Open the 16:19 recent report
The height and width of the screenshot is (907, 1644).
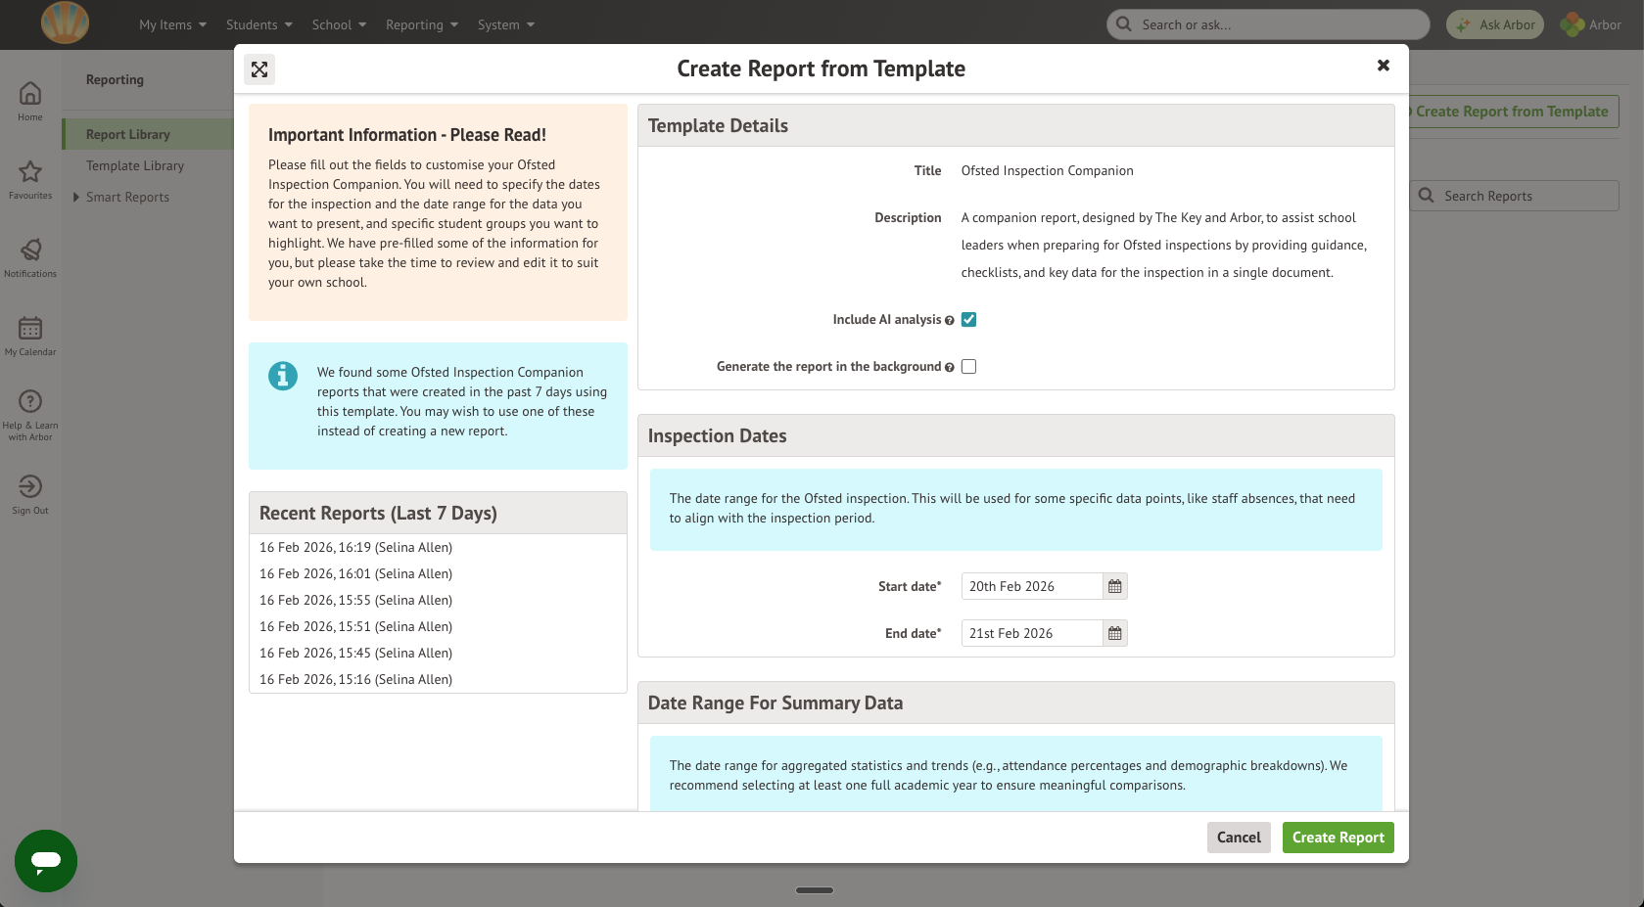click(355, 547)
